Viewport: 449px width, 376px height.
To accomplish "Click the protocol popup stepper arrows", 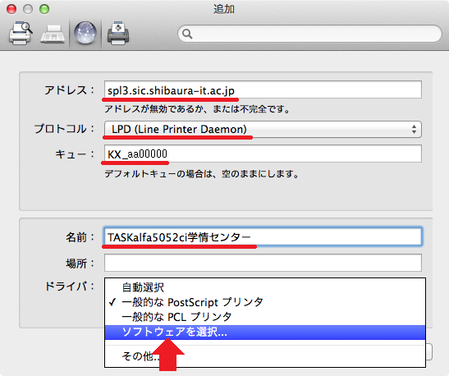I will point(414,129).
